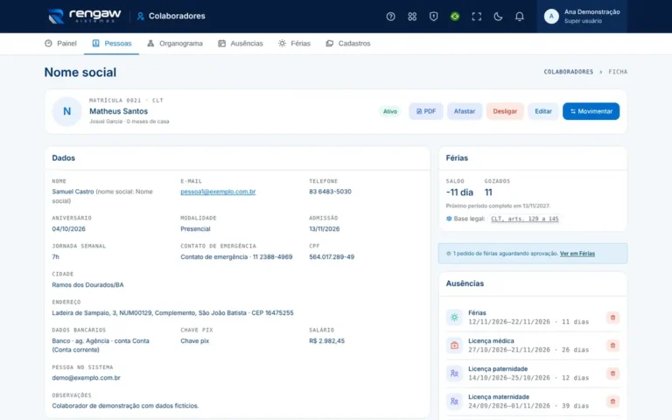Click COLABORADORES breadcrumb link

coord(568,72)
